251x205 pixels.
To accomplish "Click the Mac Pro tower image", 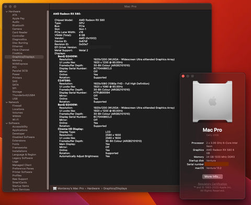I will [x=212, y=102].
